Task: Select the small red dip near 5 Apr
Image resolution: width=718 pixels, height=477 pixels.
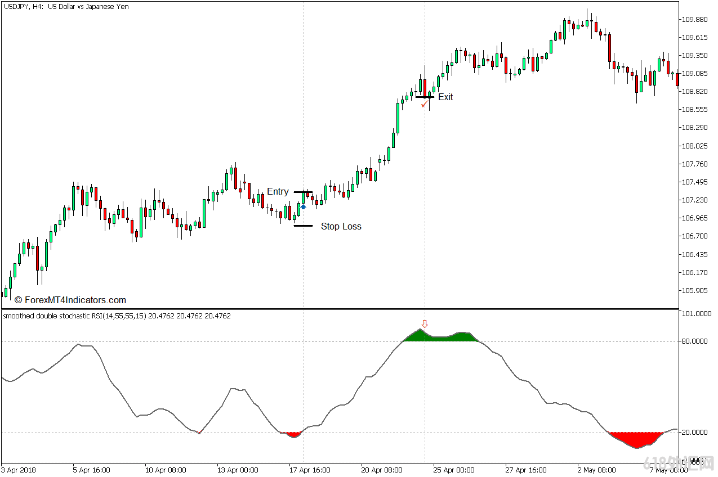Action: click(x=200, y=431)
